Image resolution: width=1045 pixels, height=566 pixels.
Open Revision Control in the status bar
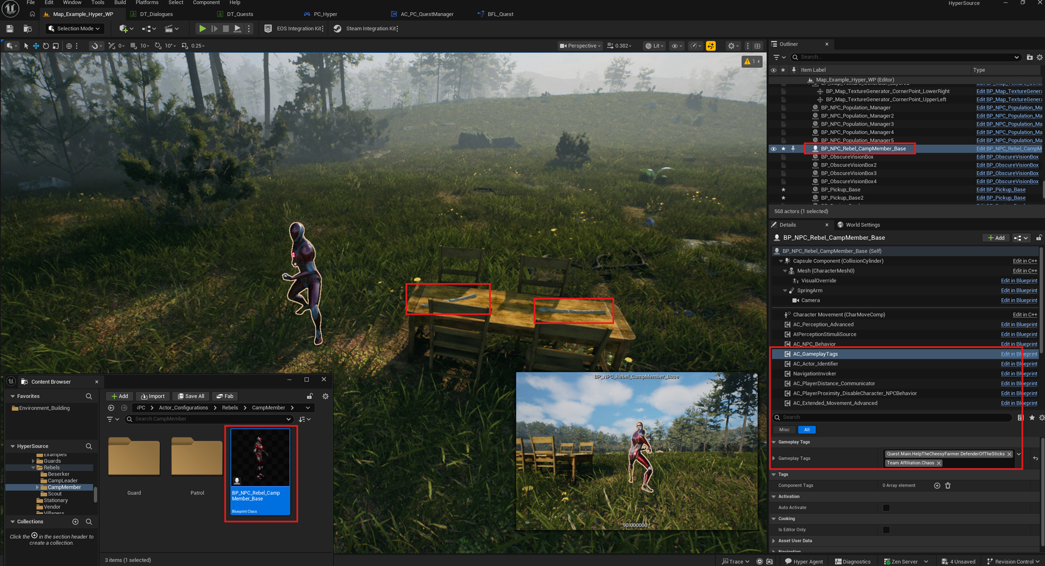point(1013,561)
